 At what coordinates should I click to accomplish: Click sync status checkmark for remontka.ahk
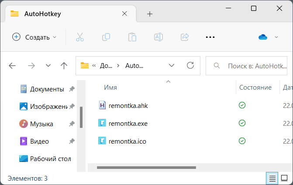(242, 105)
